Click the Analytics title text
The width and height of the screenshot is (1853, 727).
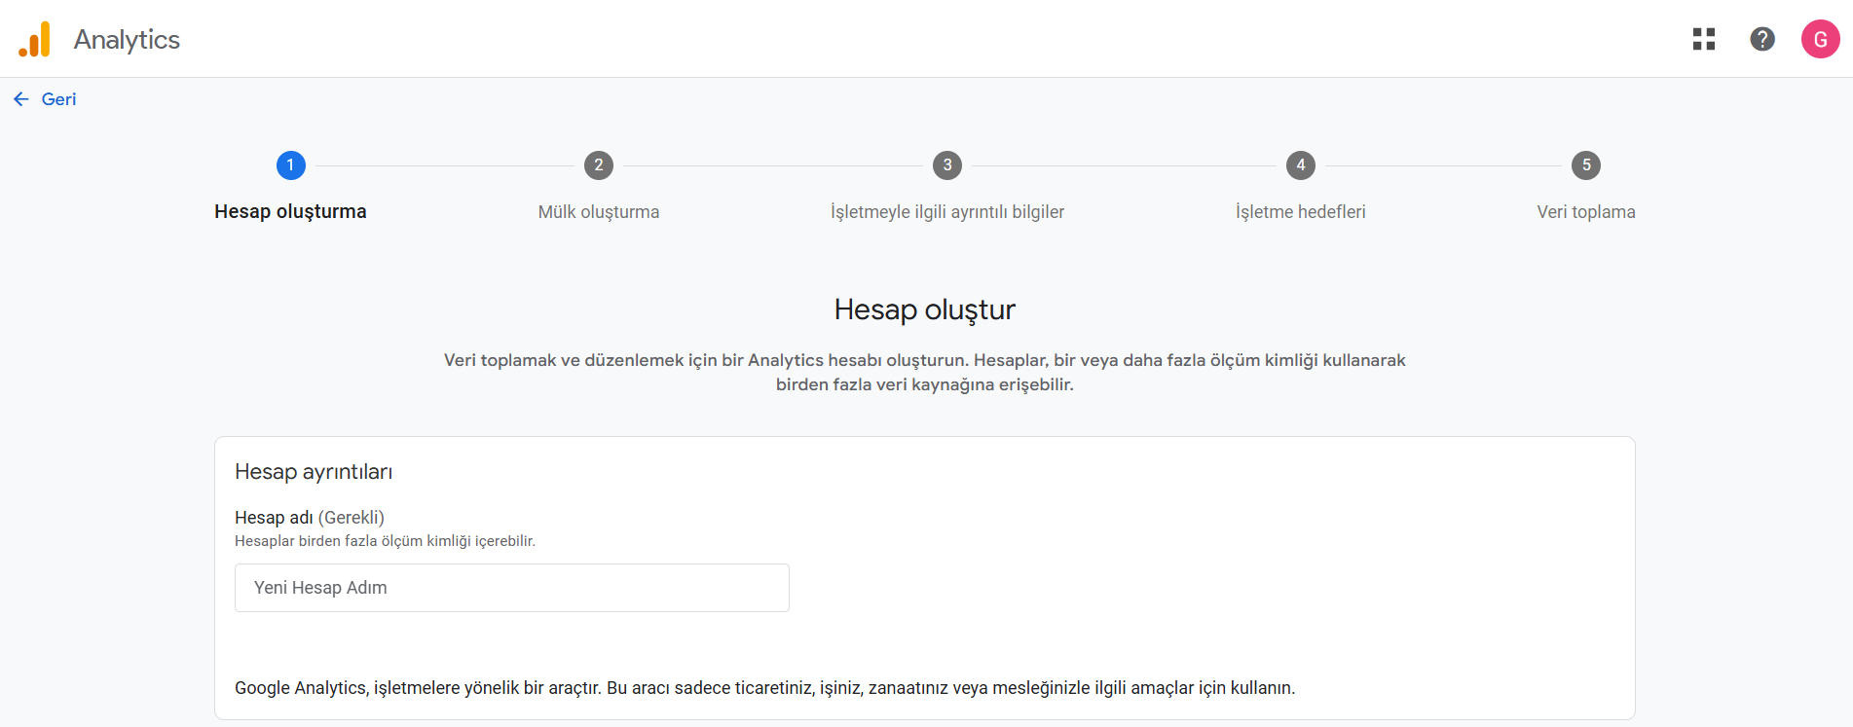click(127, 40)
